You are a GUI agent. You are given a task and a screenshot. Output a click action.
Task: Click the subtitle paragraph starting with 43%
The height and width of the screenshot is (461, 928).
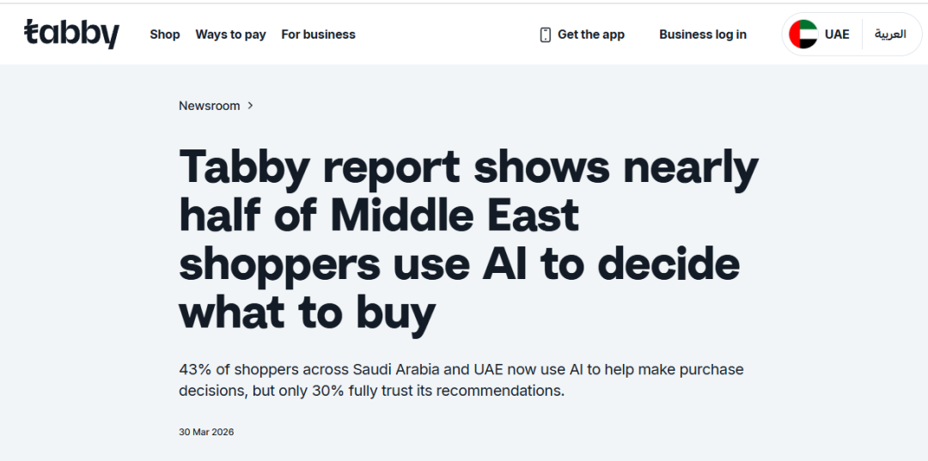point(461,380)
